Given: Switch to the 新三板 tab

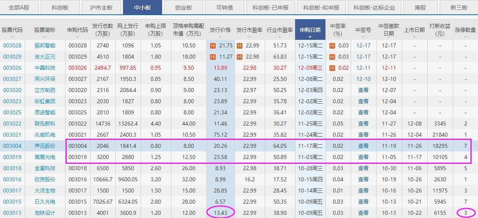Looking at the screenshot, I should point(459,8).
